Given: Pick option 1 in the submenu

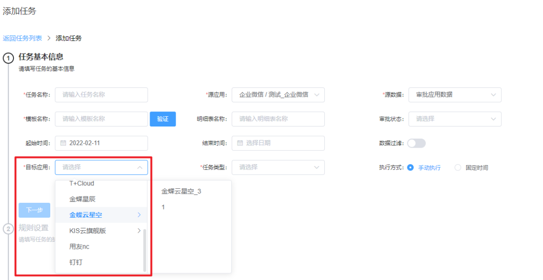Looking at the screenshot, I should click(x=163, y=207).
